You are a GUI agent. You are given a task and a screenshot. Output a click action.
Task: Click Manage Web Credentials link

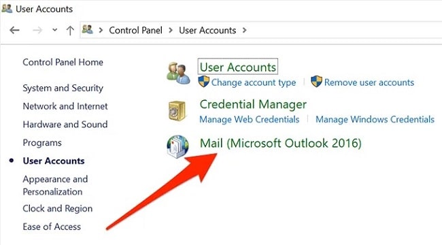pyautogui.click(x=249, y=119)
